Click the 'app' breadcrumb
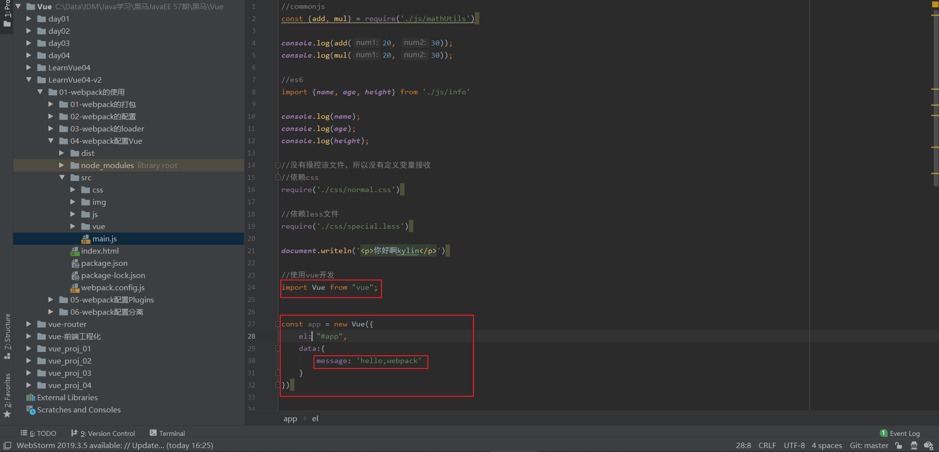Image resolution: width=939 pixels, height=452 pixels. pos(290,419)
